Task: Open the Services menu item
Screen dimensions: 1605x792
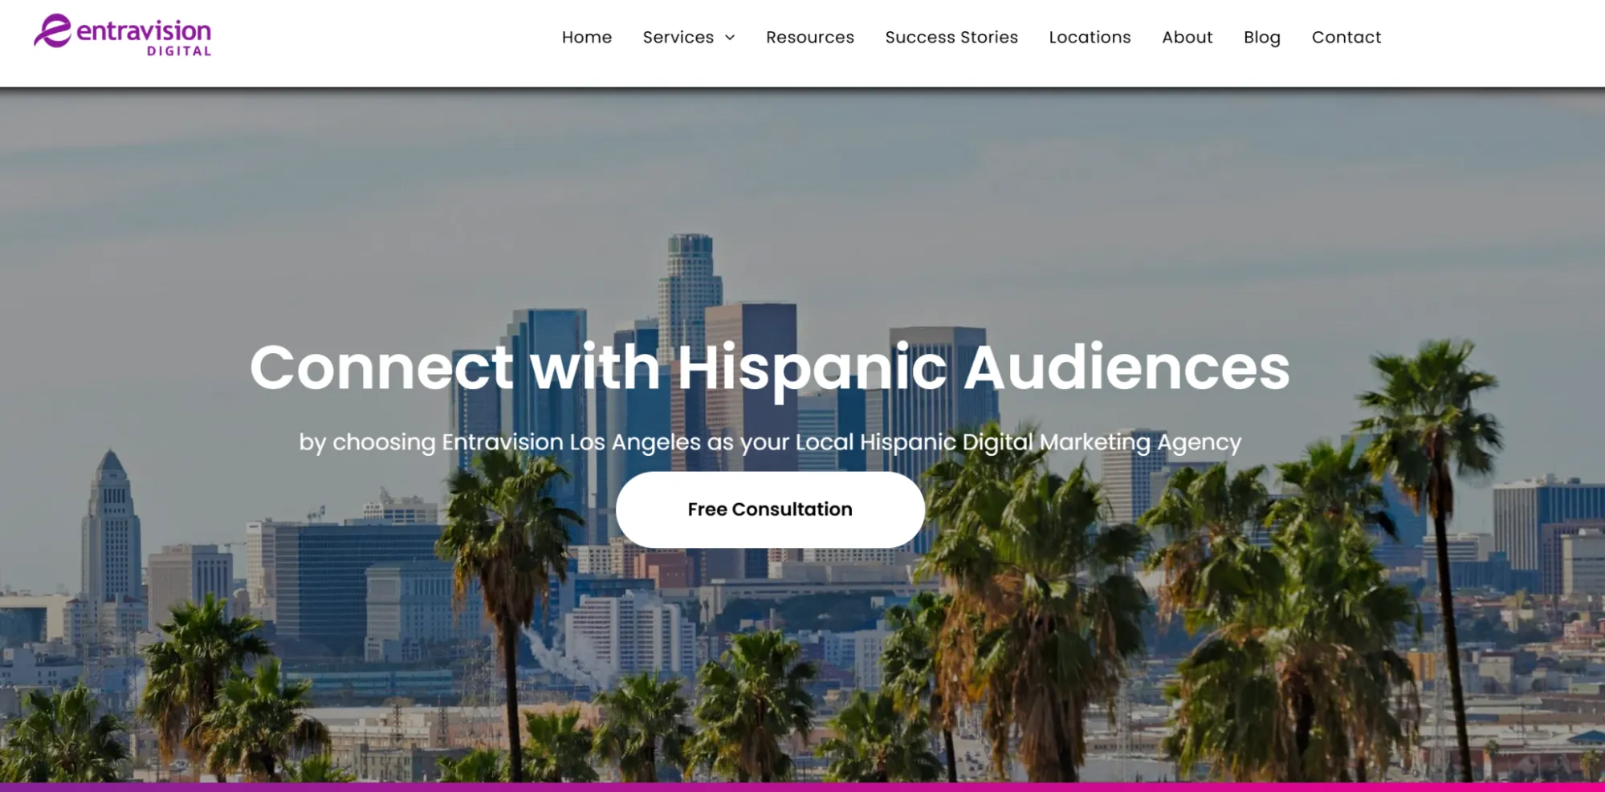Action: 678,37
